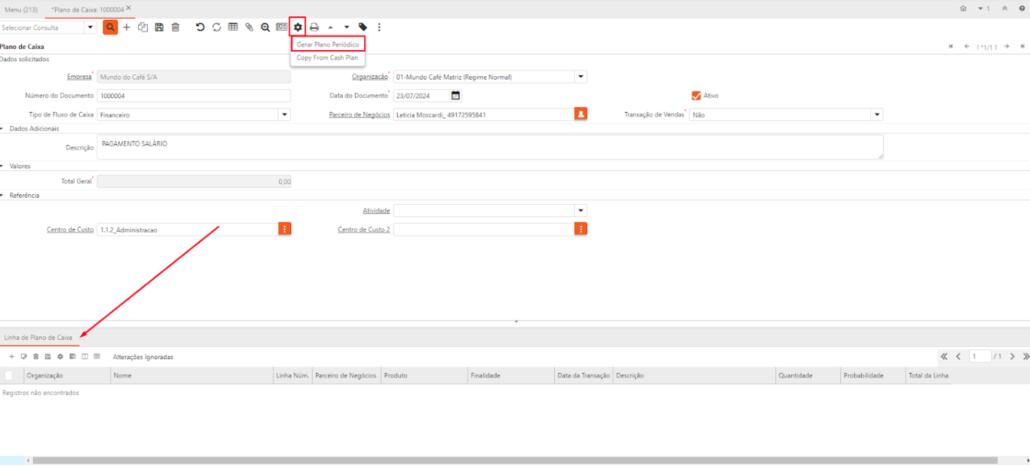
Task: Delete record using the main toolbar trash icon
Action: [176, 27]
